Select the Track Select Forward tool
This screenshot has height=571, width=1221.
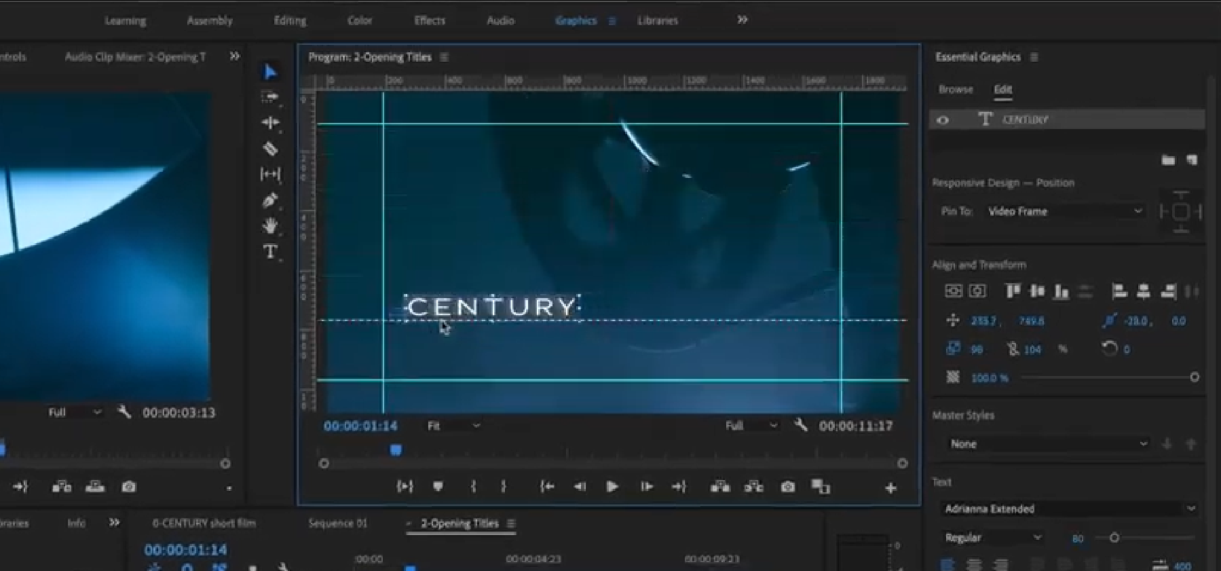click(x=270, y=97)
